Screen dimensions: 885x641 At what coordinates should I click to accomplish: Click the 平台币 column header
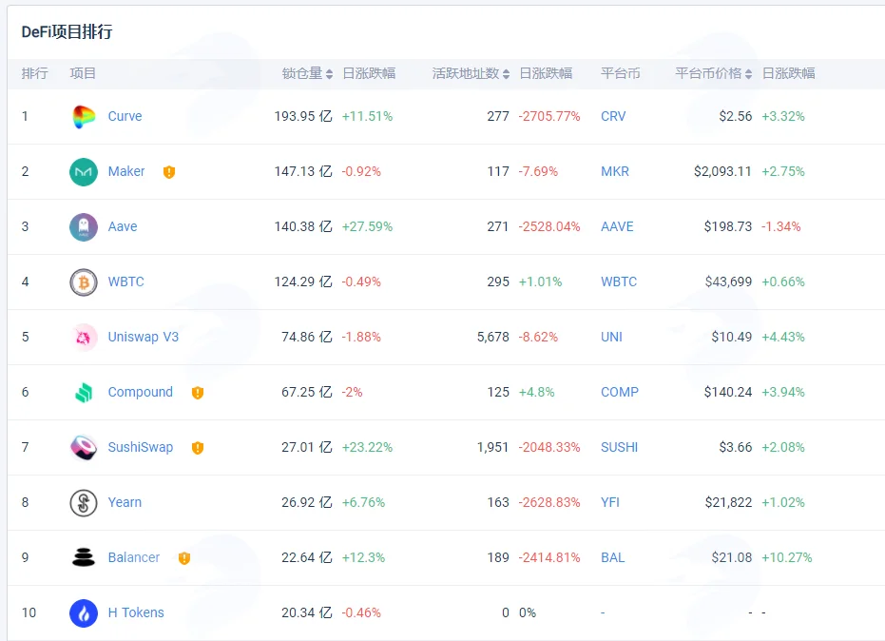point(621,73)
